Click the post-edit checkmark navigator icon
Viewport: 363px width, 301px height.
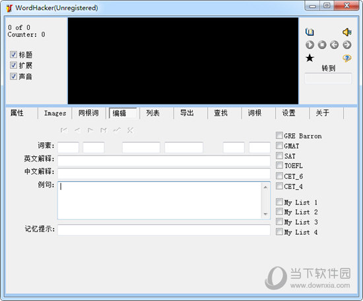(x=117, y=130)
